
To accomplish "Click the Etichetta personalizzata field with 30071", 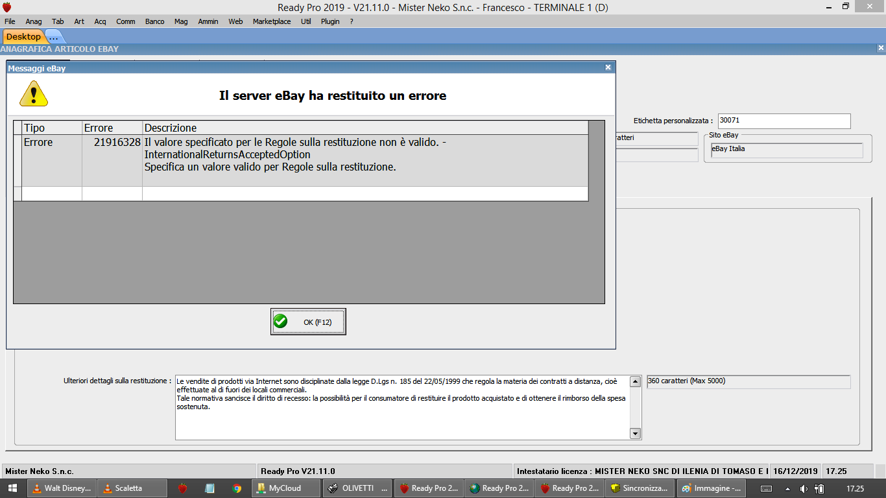I will click(x=784, y=121).
